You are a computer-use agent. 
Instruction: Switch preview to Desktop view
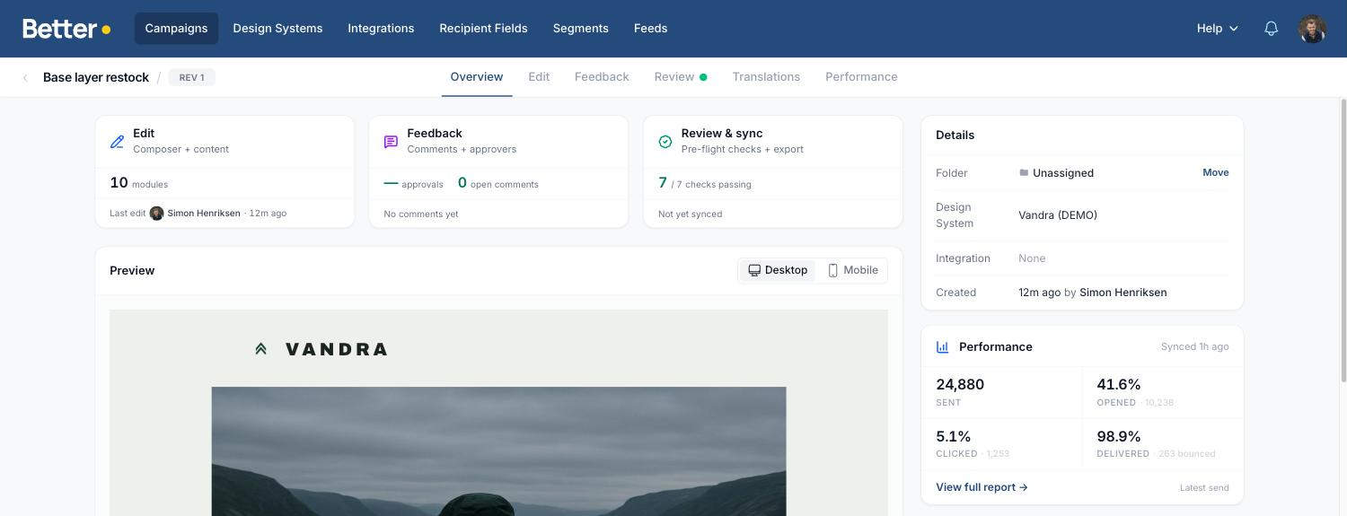tap(778, 270)
